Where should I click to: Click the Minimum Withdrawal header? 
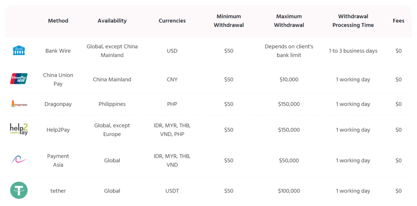(229, 21)
